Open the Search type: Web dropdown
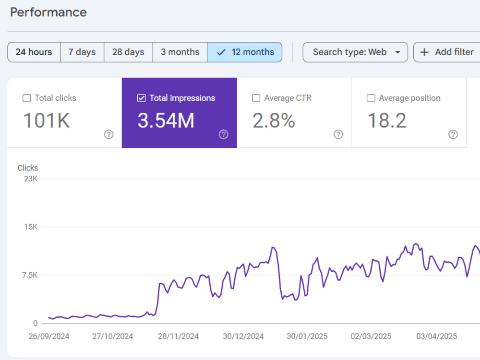The height and width of the screenshot is (360, 480). (x=355, y=52)
